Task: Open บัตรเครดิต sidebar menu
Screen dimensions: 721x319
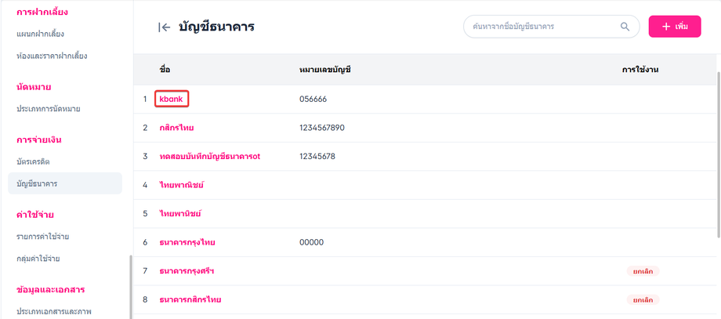Action: pyautogui.click(x=34, y=161)
